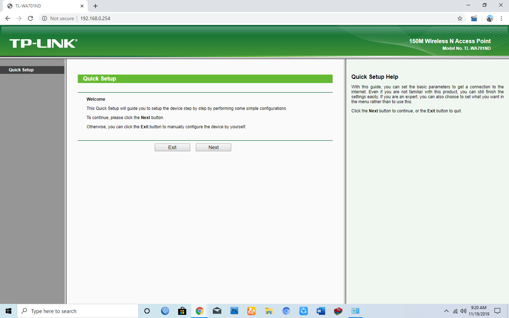
Task: Open the blue swirl browser taskbar icon
Action: (x=165, y=311)
